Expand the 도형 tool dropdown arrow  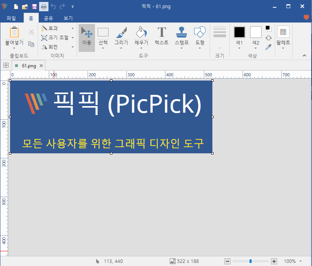200,48
